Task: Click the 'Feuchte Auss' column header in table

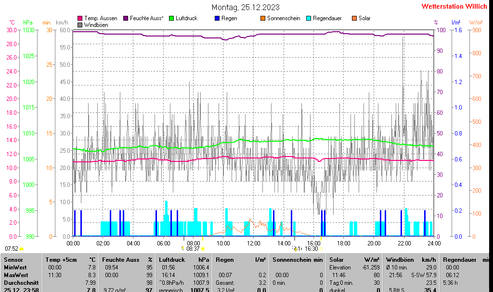Action: (121, 260)
